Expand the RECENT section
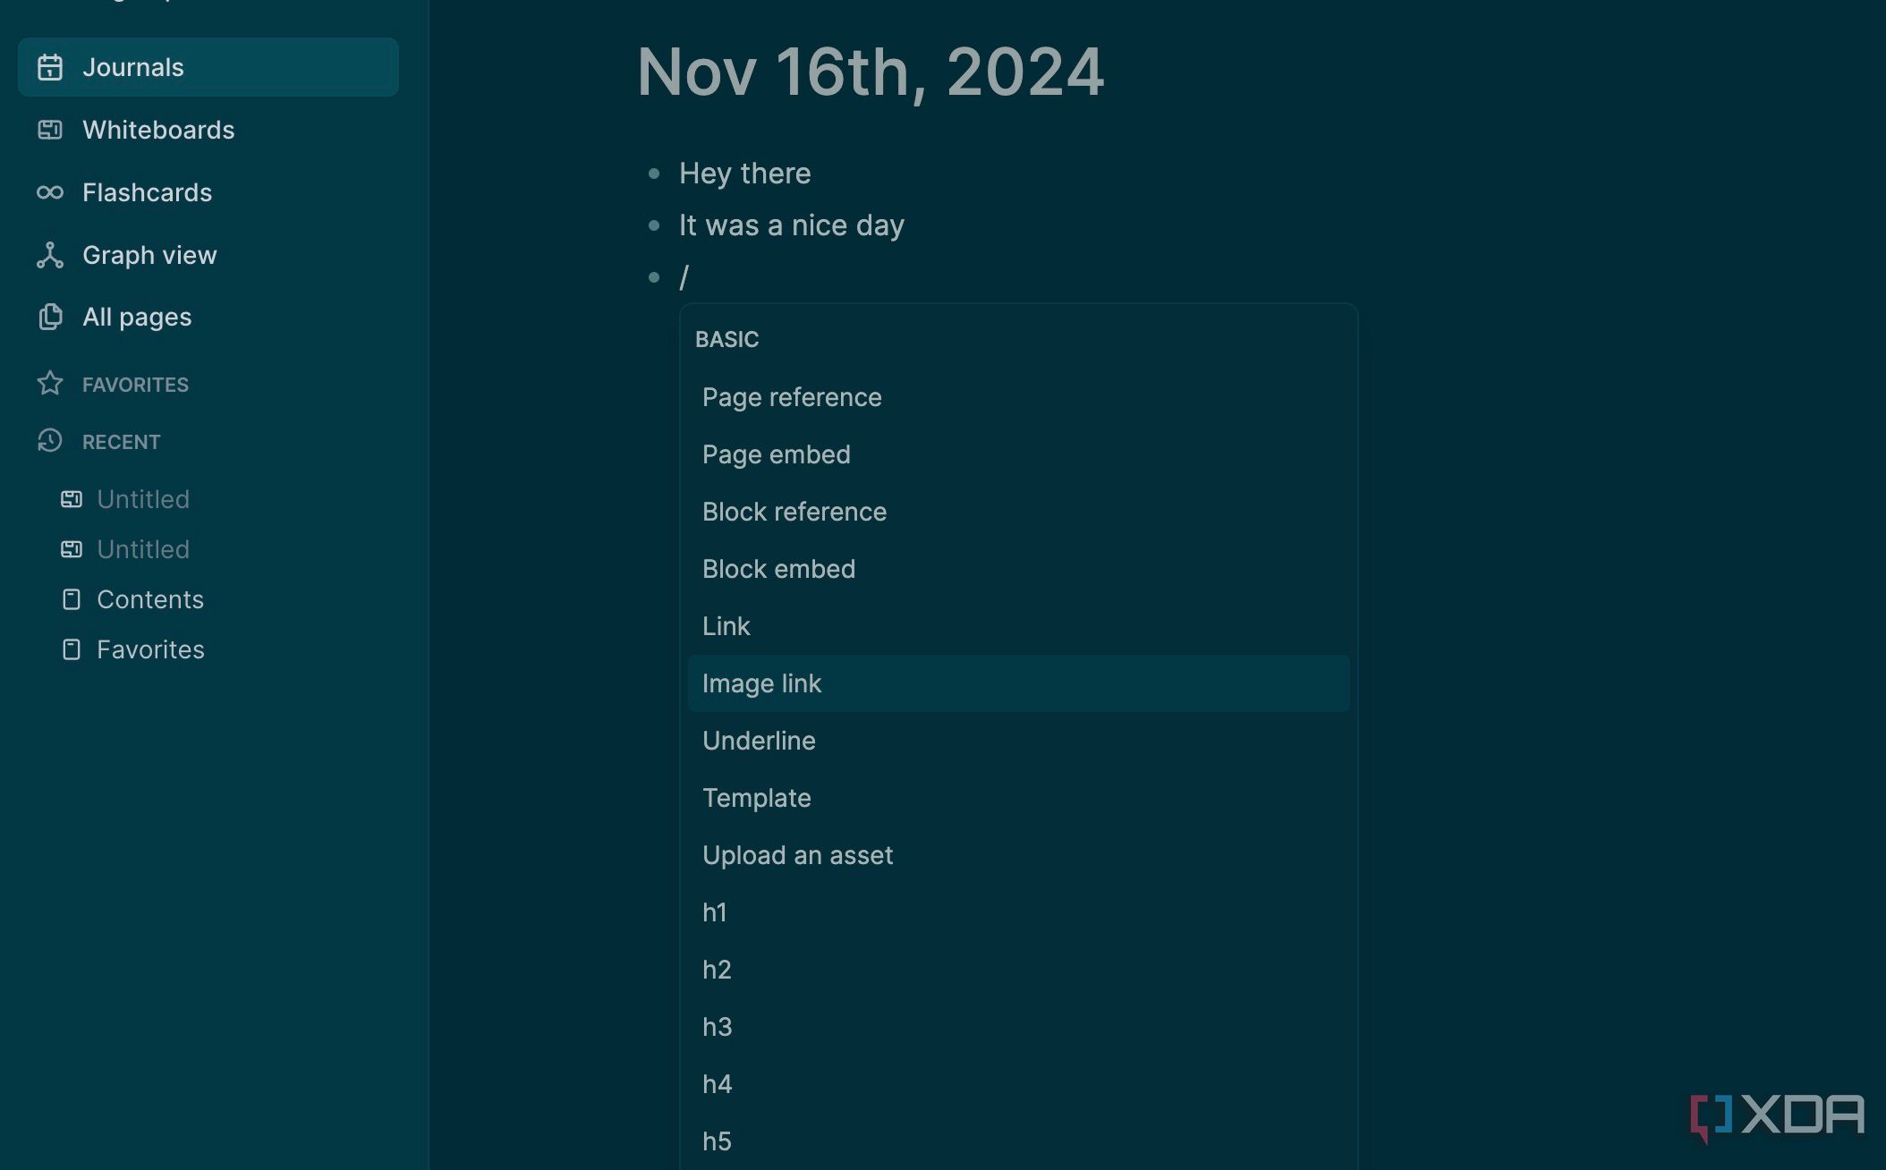 (x=120, y=439)
